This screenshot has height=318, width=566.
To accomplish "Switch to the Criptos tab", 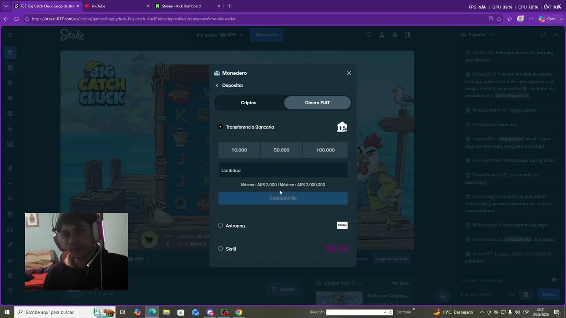I will tap(249, 102).
